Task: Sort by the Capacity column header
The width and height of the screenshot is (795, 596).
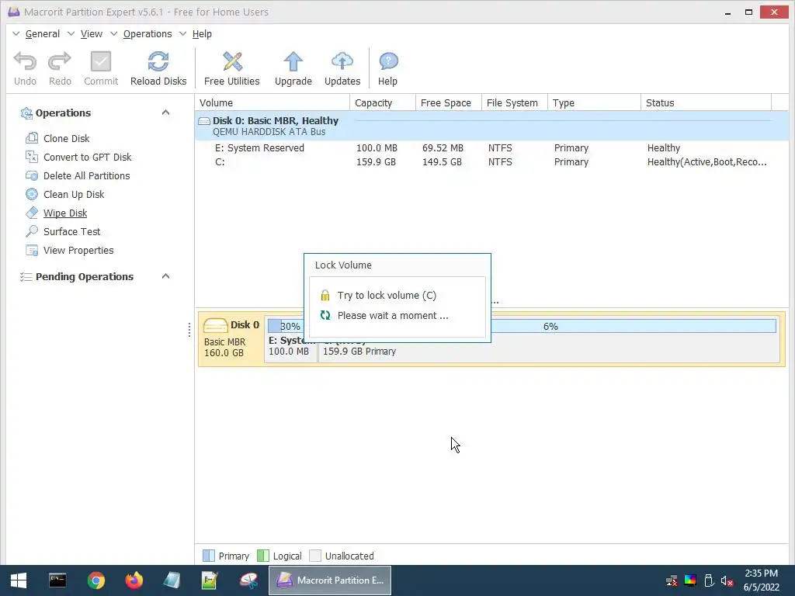Action: tap(383, 103)
